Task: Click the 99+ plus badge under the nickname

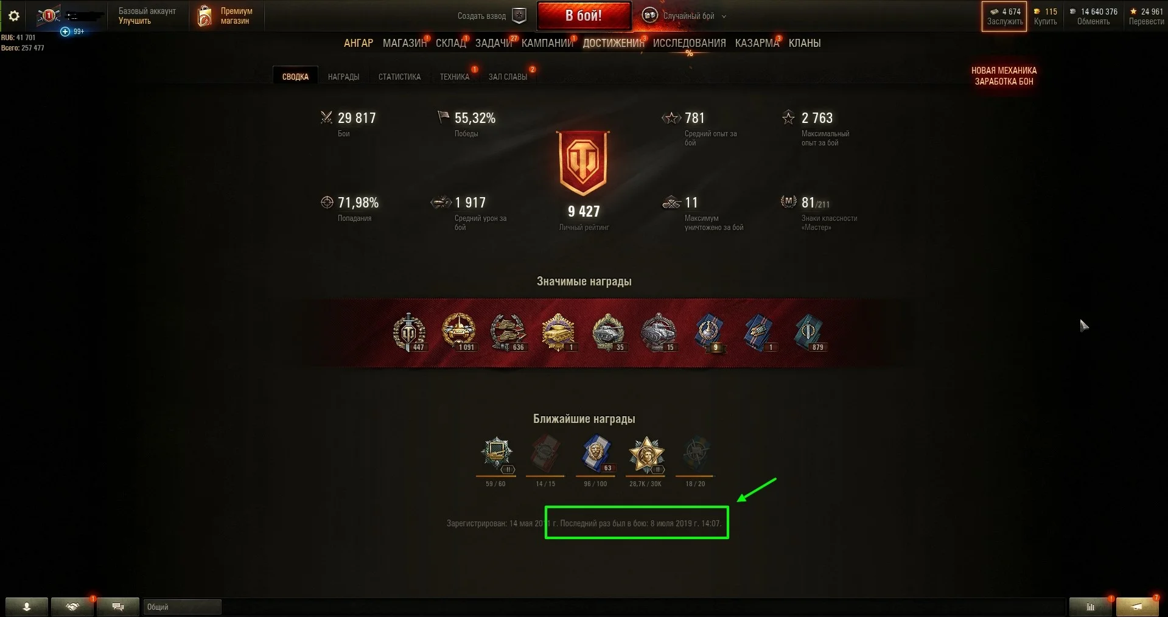Action: 72,31
